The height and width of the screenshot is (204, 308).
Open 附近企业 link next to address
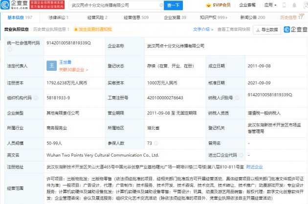(x=254, y=167)
